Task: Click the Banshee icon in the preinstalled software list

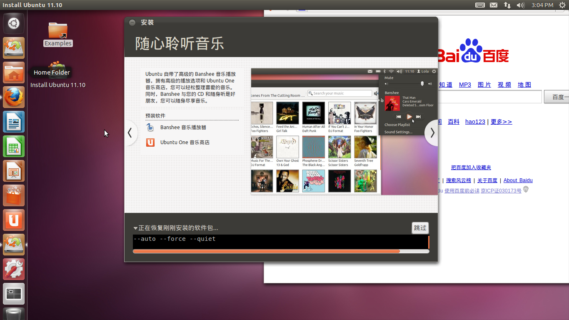Action: pos(150,127)
